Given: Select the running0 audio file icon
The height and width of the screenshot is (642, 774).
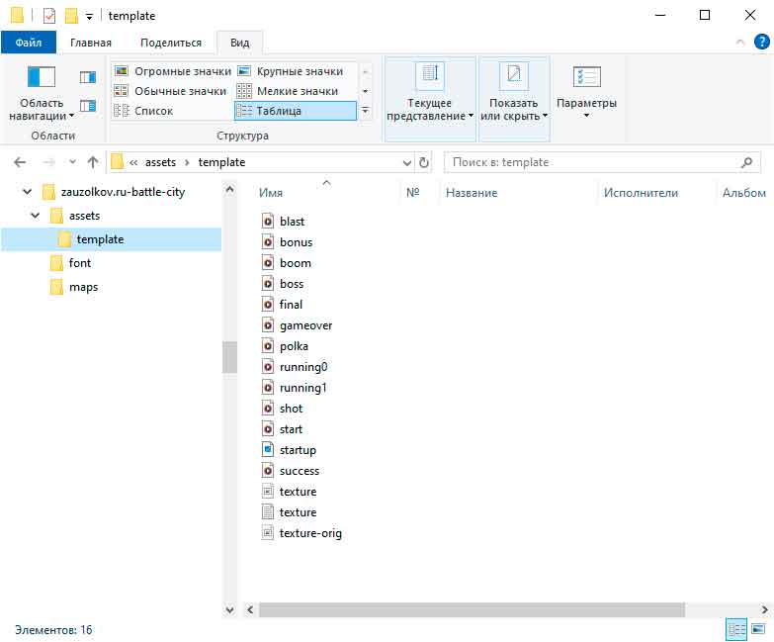Looking at the screenshot, I should [x=268, y=366].
